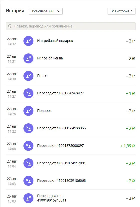Open the Все операции filter dropdown
The height and width of the screenshot is (207, 140).
(x=46, y=11)
